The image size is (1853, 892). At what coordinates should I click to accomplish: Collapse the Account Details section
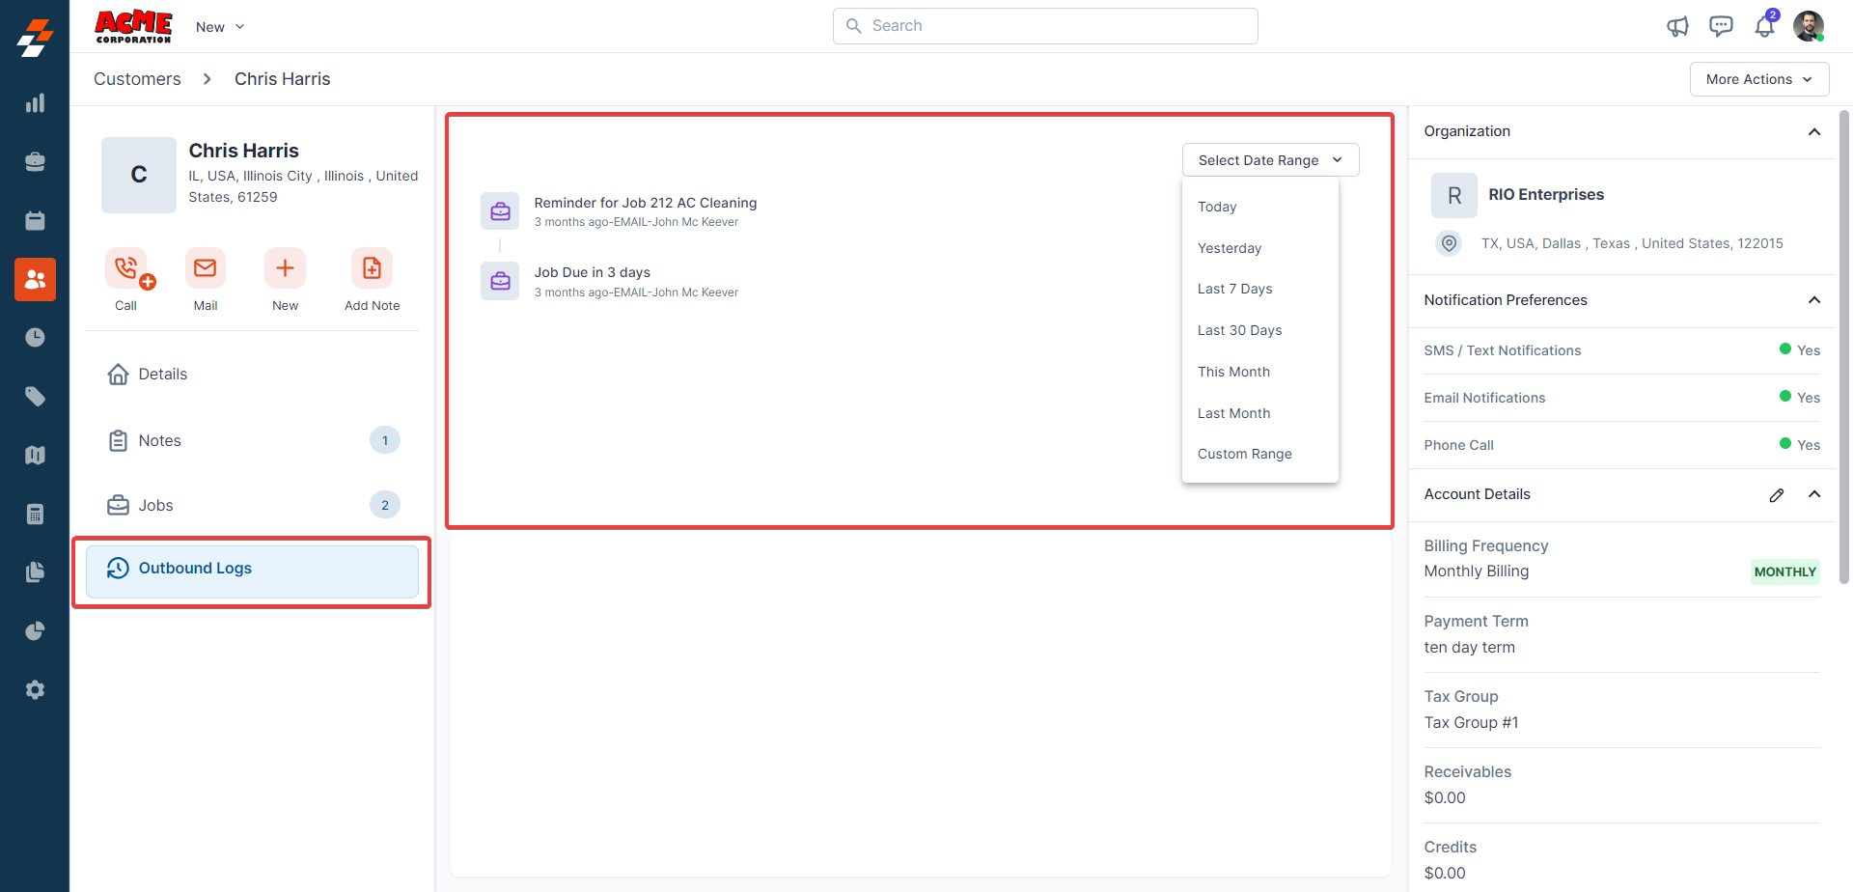coord(1814,494)
